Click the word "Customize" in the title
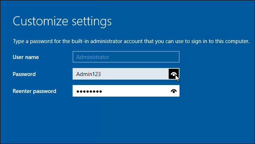The width and height of the screenshot is (255, 144). click(x=40, y=21)
